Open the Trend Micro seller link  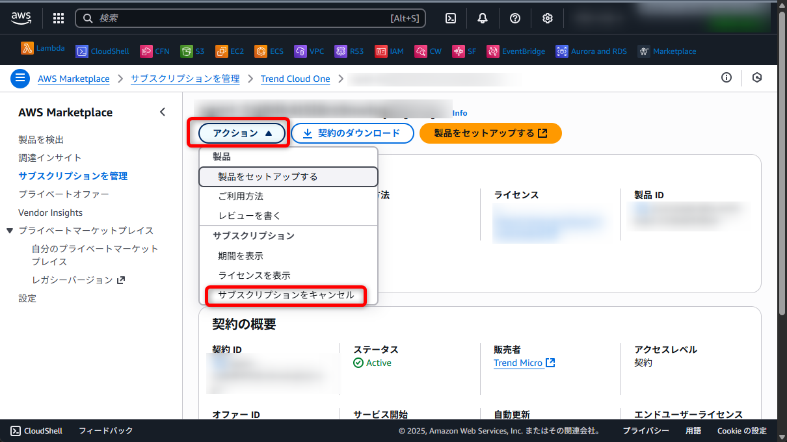click(520, 363)
